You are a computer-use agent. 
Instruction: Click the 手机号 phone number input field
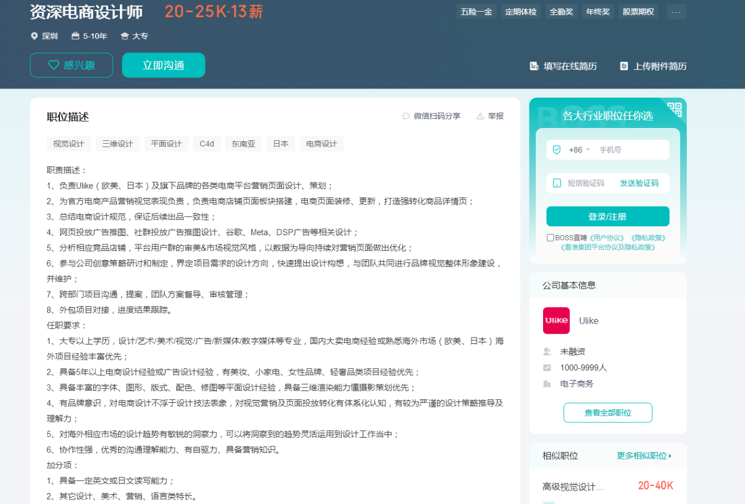click(x=631, y=150)
